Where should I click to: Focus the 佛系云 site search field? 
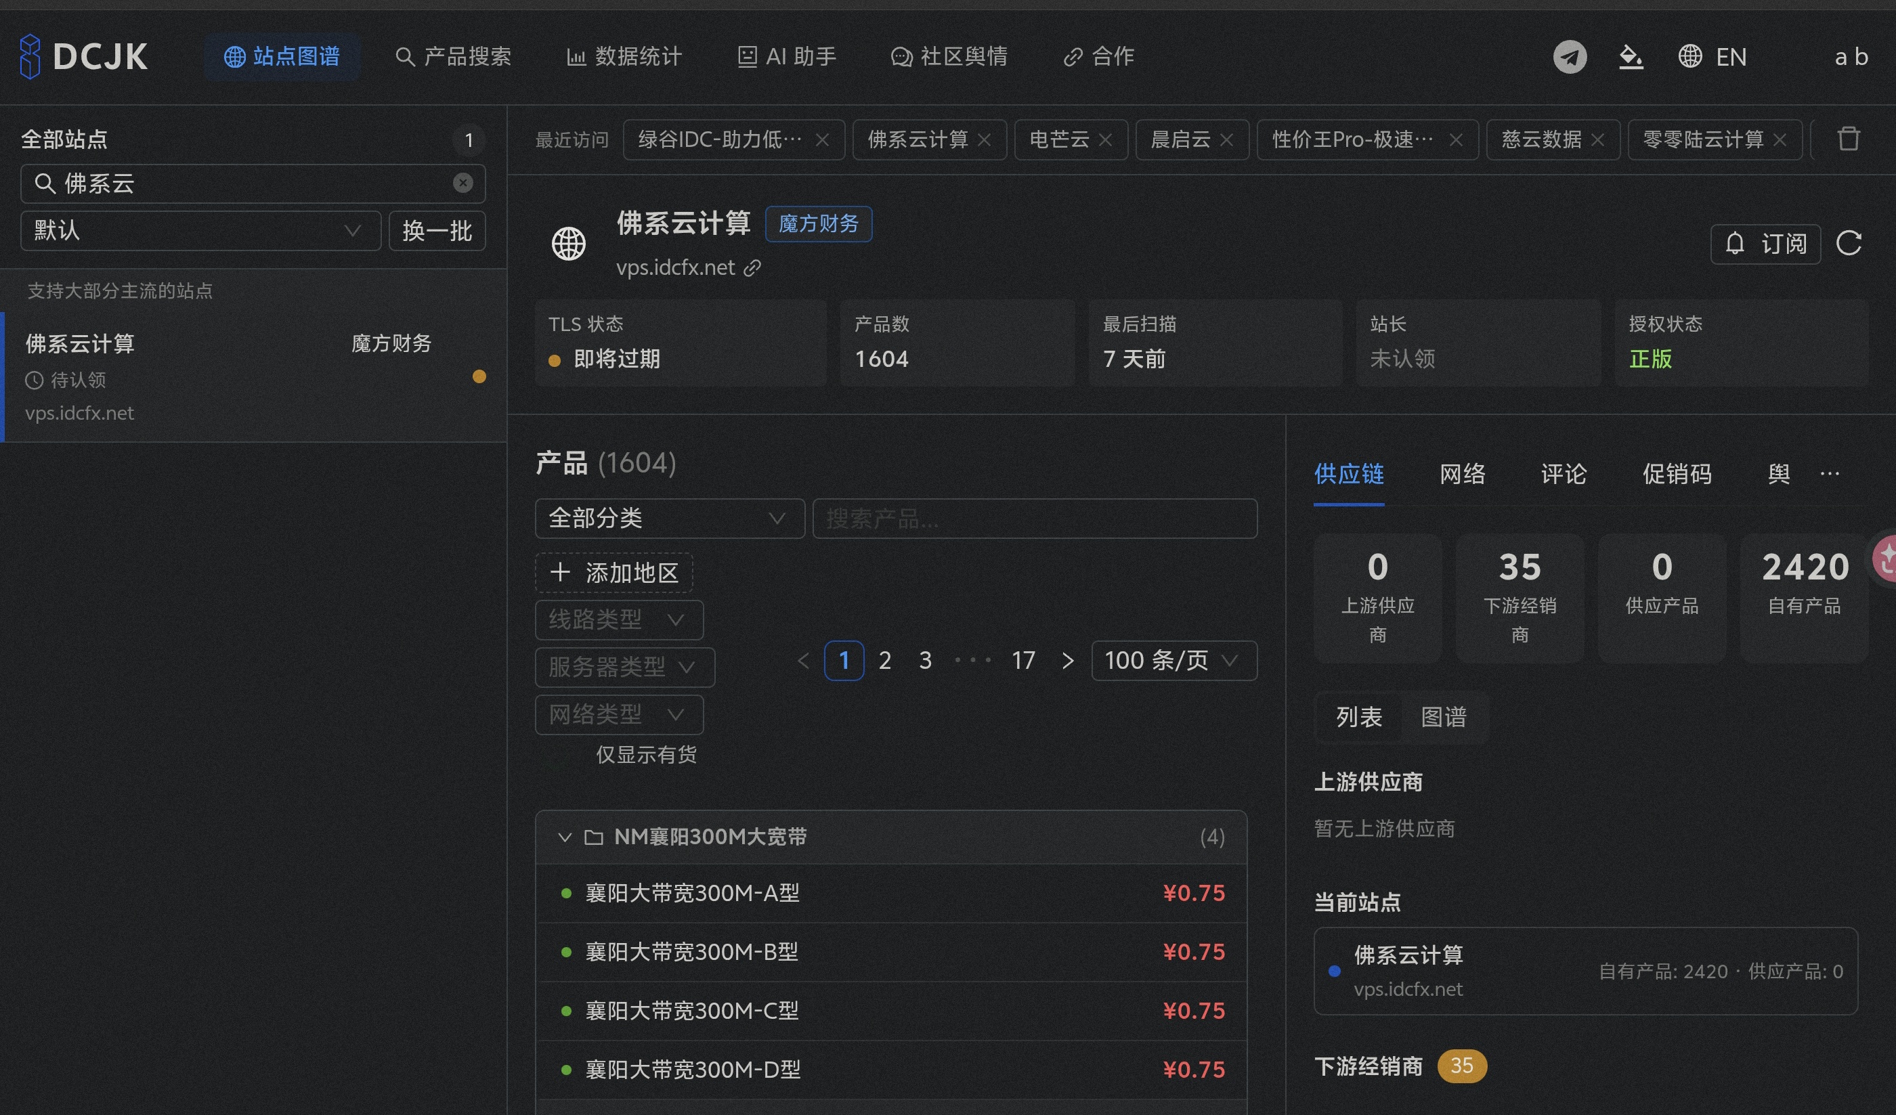tap(253, 183)
